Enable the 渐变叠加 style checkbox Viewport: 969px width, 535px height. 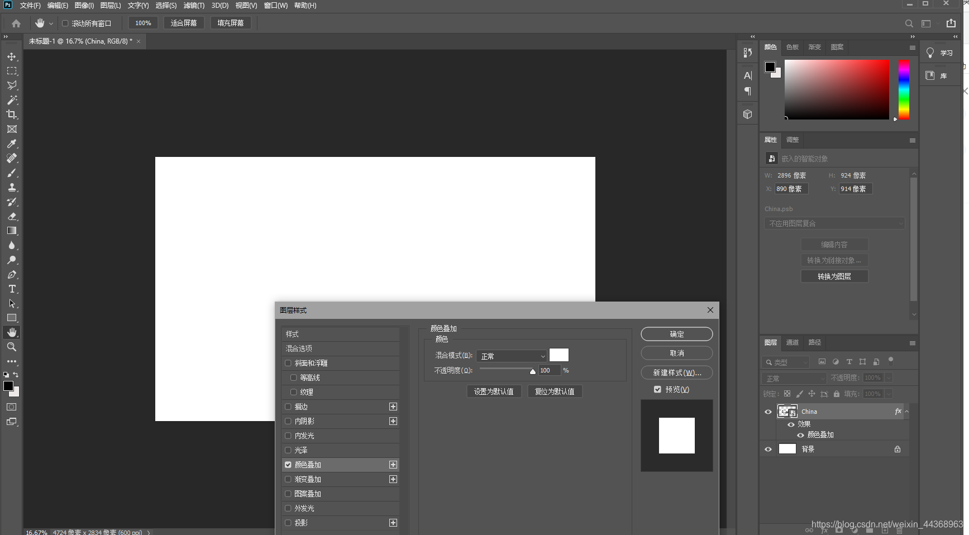click(288, 479)
